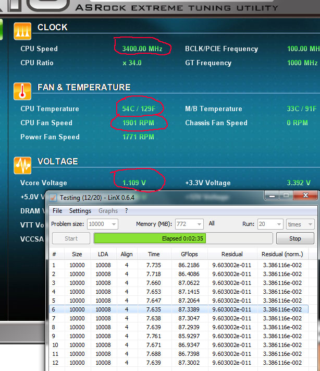Click the +3.3V Voltage 3.392 V value
Viewport: 320px width, 371px height.
tap(299, 183)
